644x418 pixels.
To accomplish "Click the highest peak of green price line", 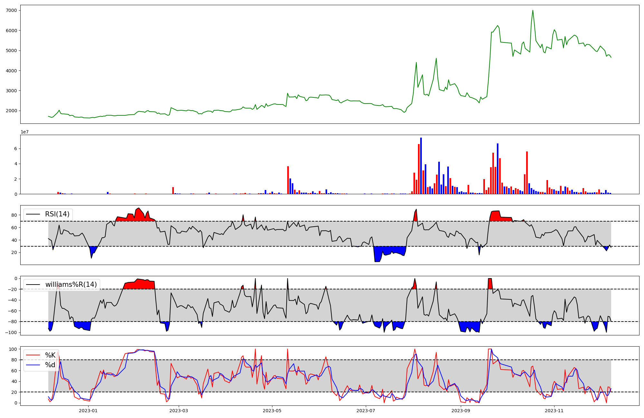I will pos(533,11).
